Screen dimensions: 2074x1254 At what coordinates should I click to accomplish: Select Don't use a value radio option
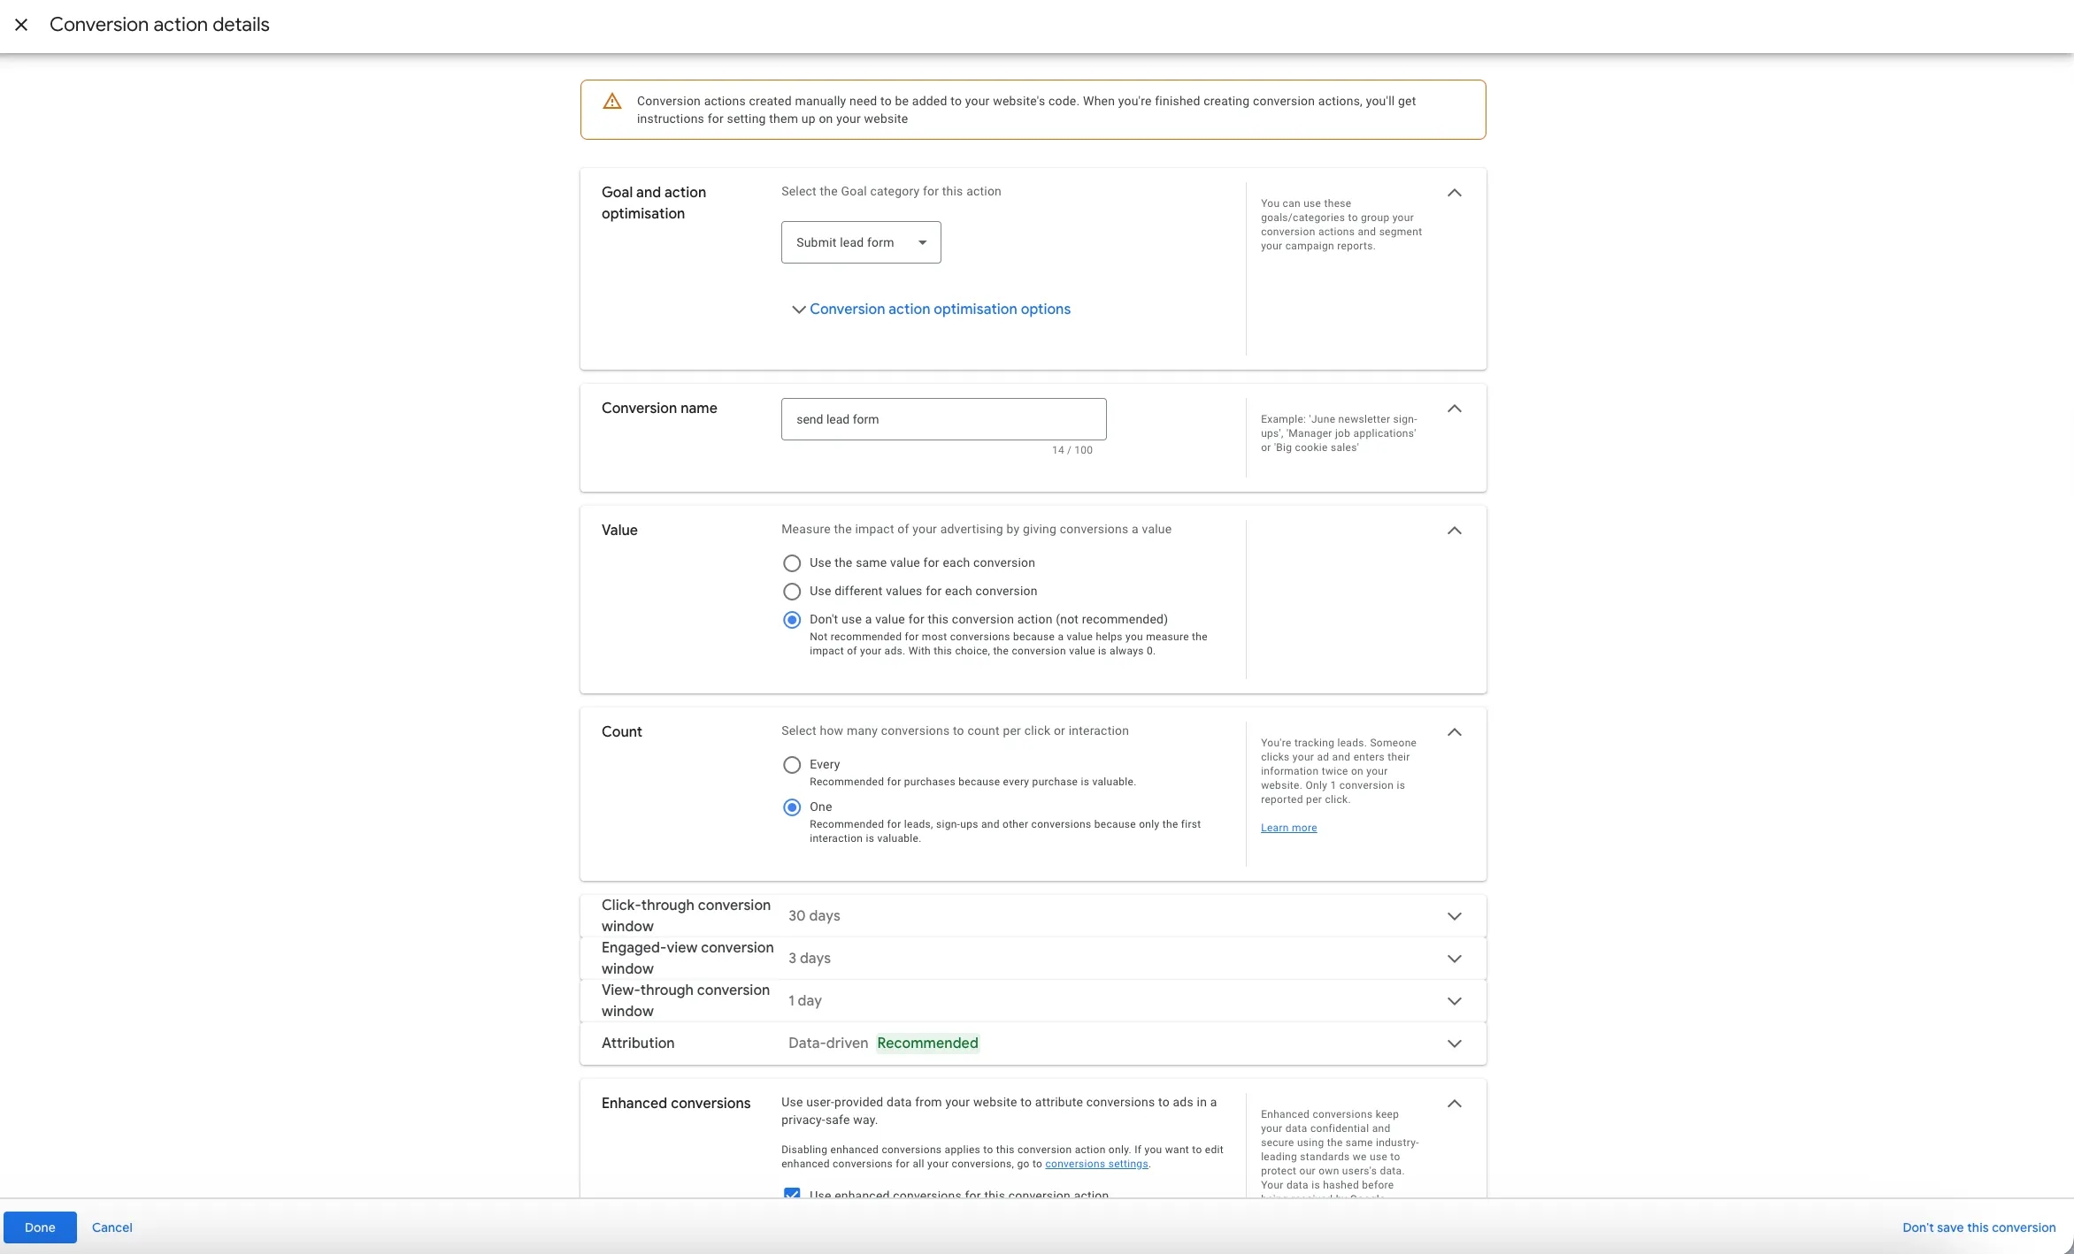coord(792,620)
